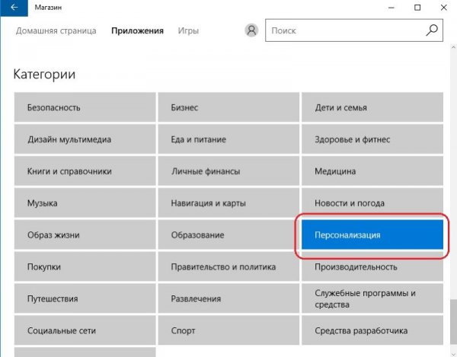
Task: Maximize the Магазин window
Action: pos(417,8)
